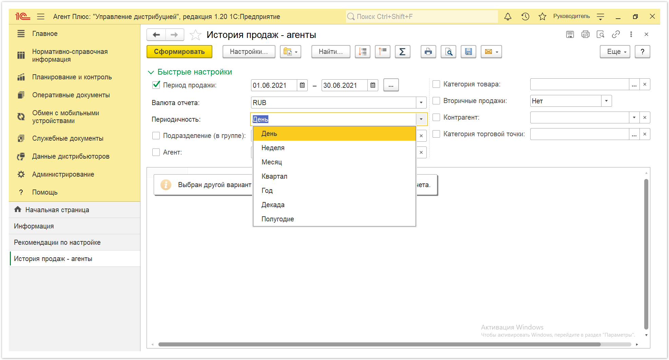Select Неделя in periodicity list
This screenshot has height=360, width=669.
(334, 148)
